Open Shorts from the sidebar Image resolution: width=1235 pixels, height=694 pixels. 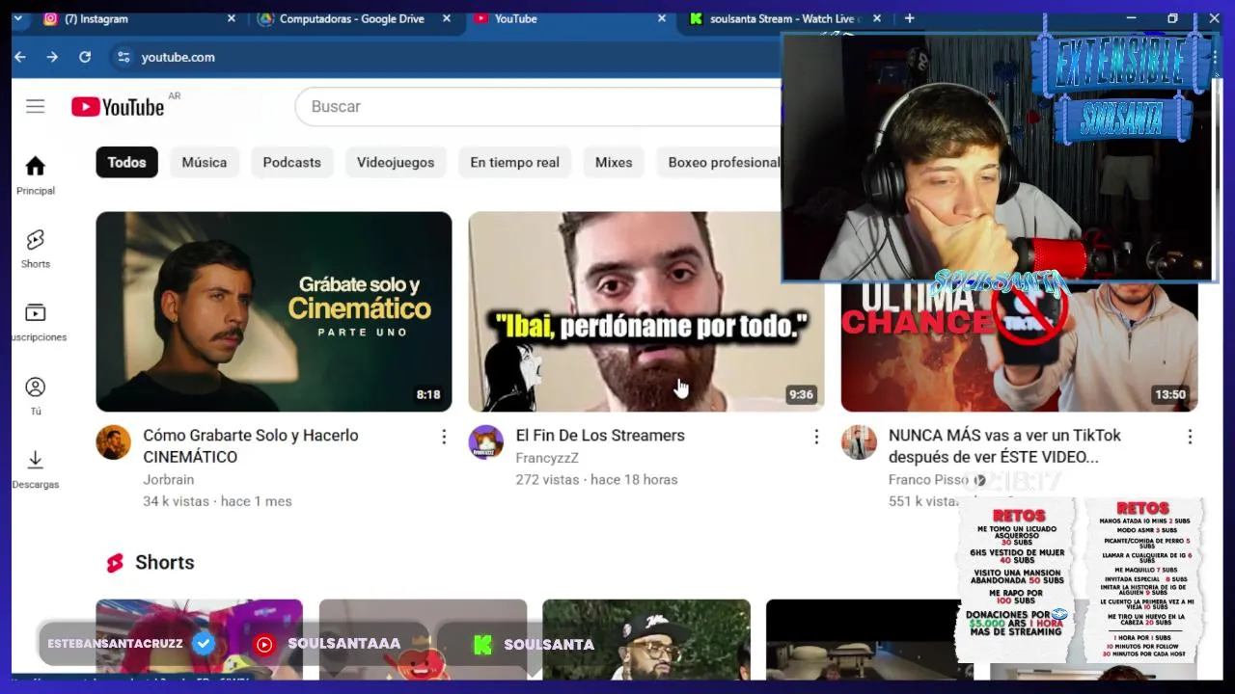tap(36, 249)
